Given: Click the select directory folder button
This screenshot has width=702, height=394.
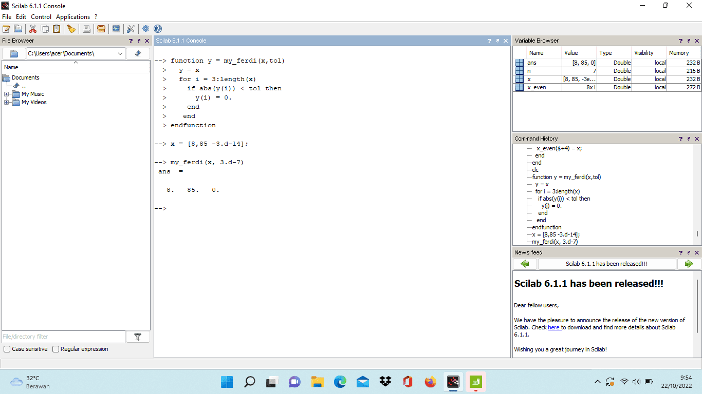Looking at the screenshot, I should click(x=14, y=53).
